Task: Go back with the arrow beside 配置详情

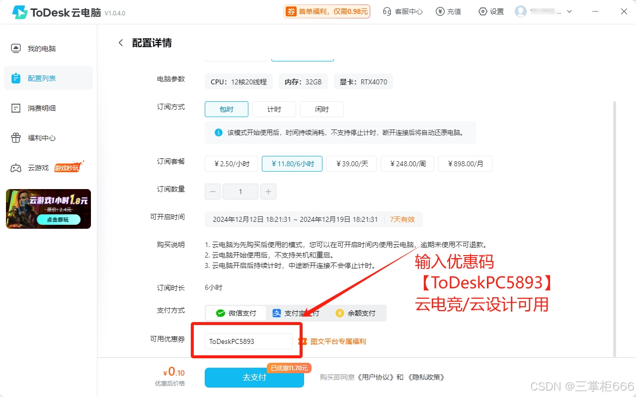Action: tap(120, 43)
